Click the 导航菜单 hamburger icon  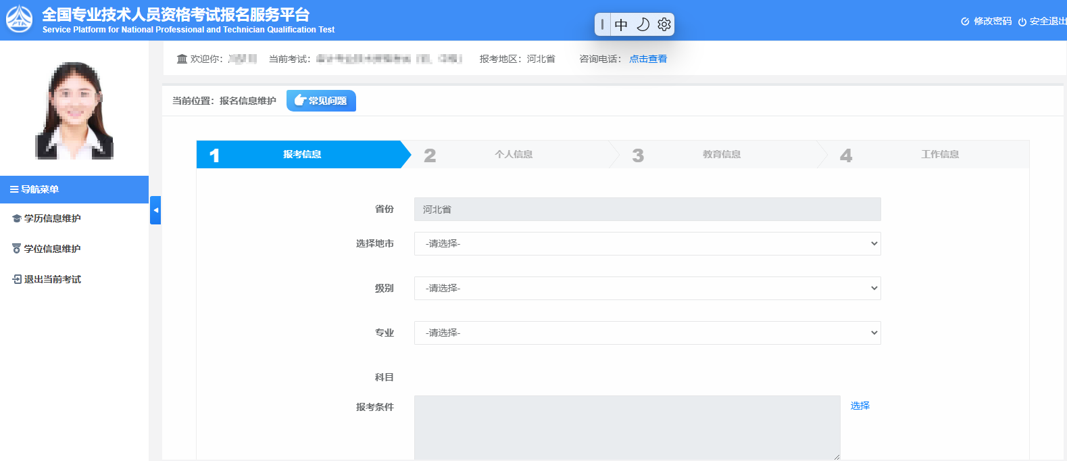[14, 189]
